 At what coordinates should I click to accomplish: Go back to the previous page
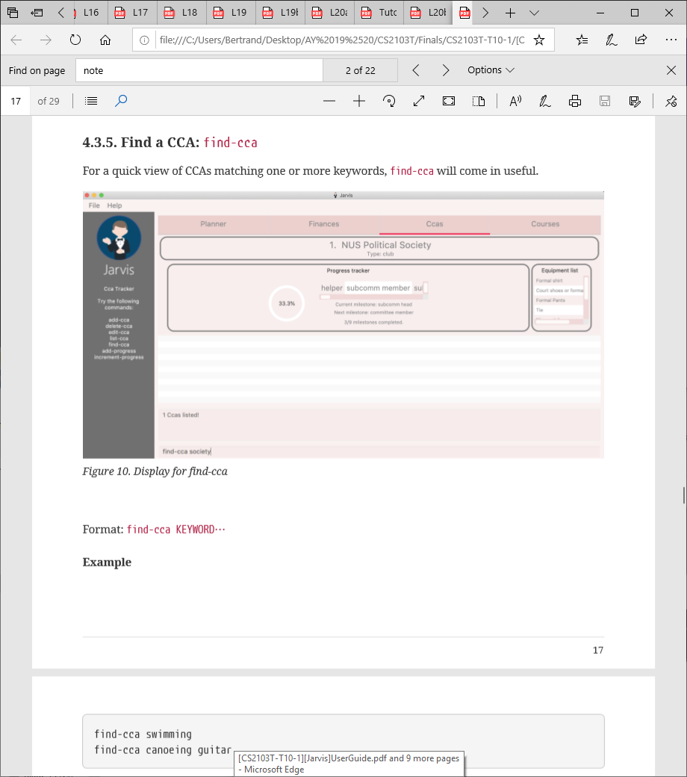16,40
